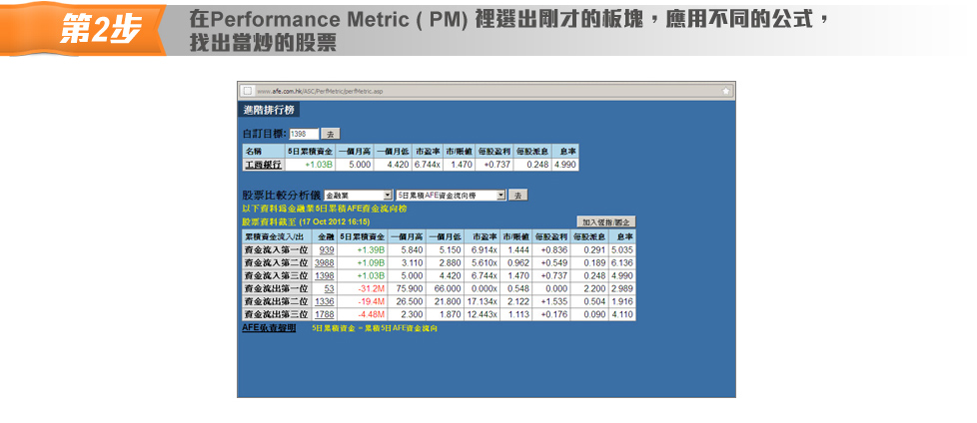This screenshot has width=977, height=423.
Task: Open the AFE免責聲明 disclaimer link
Action: (269, 327)
